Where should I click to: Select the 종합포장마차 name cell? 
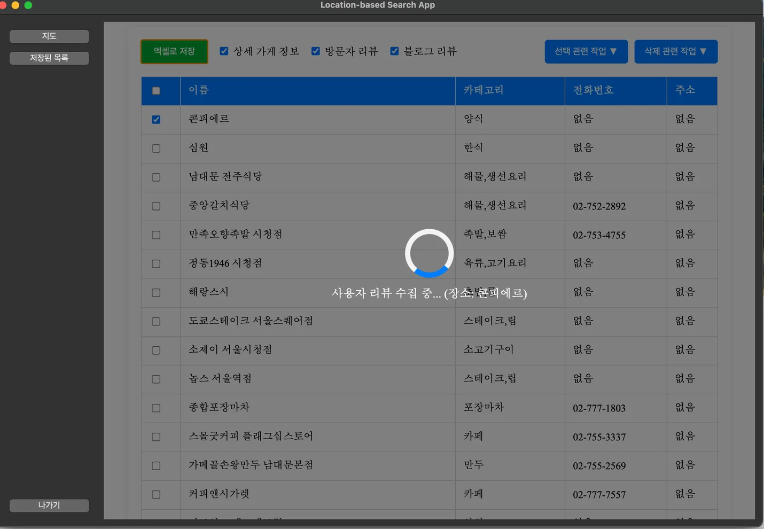[x=318, y=408]
